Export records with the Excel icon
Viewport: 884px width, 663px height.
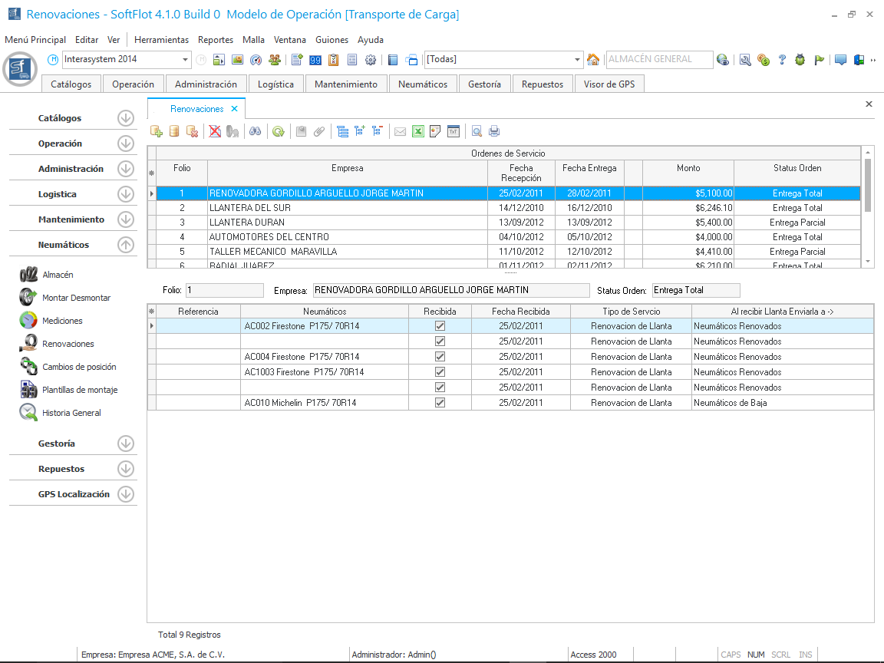pos(418,131)
